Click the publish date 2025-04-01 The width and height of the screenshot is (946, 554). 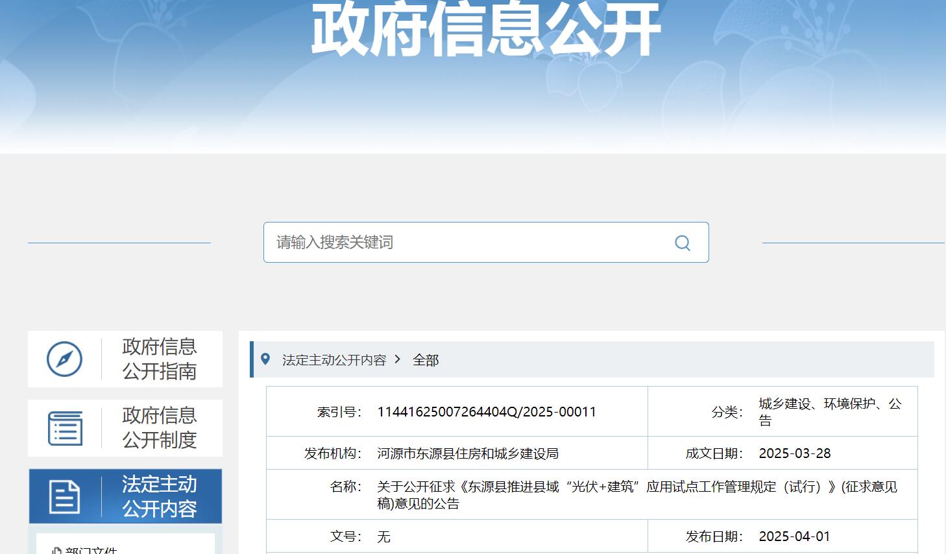coord(794,536)
